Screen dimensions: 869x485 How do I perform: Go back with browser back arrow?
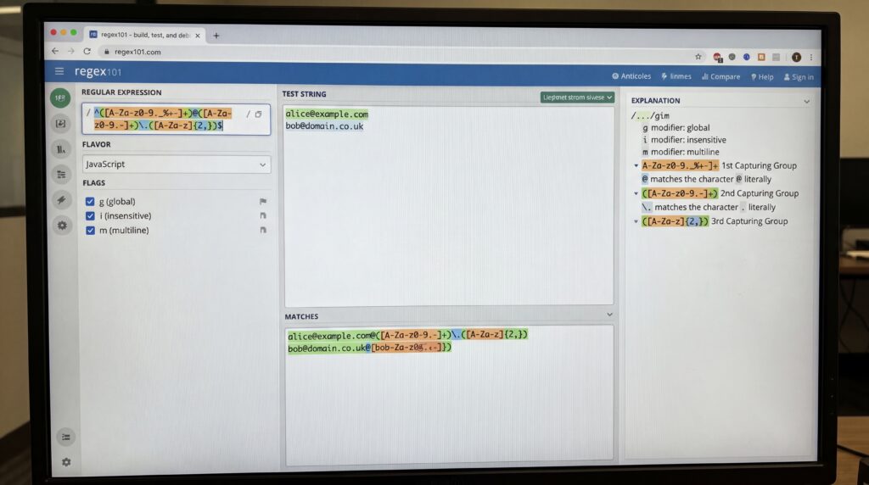click(x=55, y=51)
